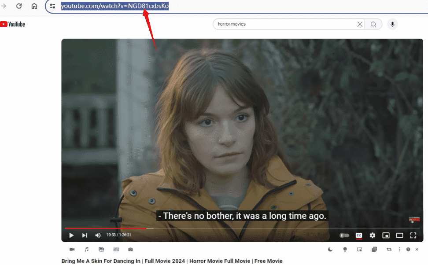
Task: Open video settings gear menu
Action: [373, 236]
